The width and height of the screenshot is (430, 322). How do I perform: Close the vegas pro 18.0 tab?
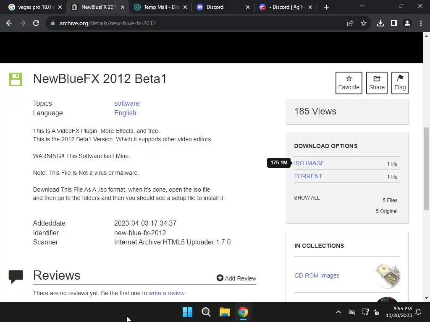[x=60, y=7]
